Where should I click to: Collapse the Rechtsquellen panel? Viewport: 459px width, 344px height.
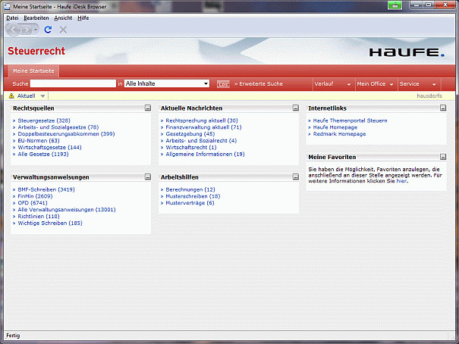[x=148, y=108]
